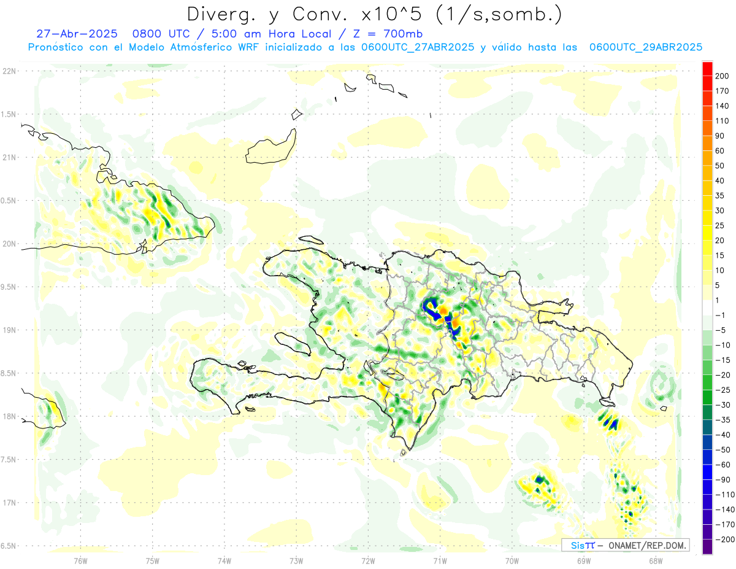Click the "71W" longitude label
Screen dimensions: 736x569
click(440, 560)
